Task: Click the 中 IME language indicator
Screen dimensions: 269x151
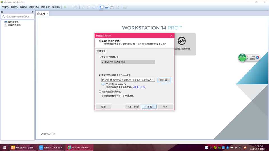Action: coord(240,148)
